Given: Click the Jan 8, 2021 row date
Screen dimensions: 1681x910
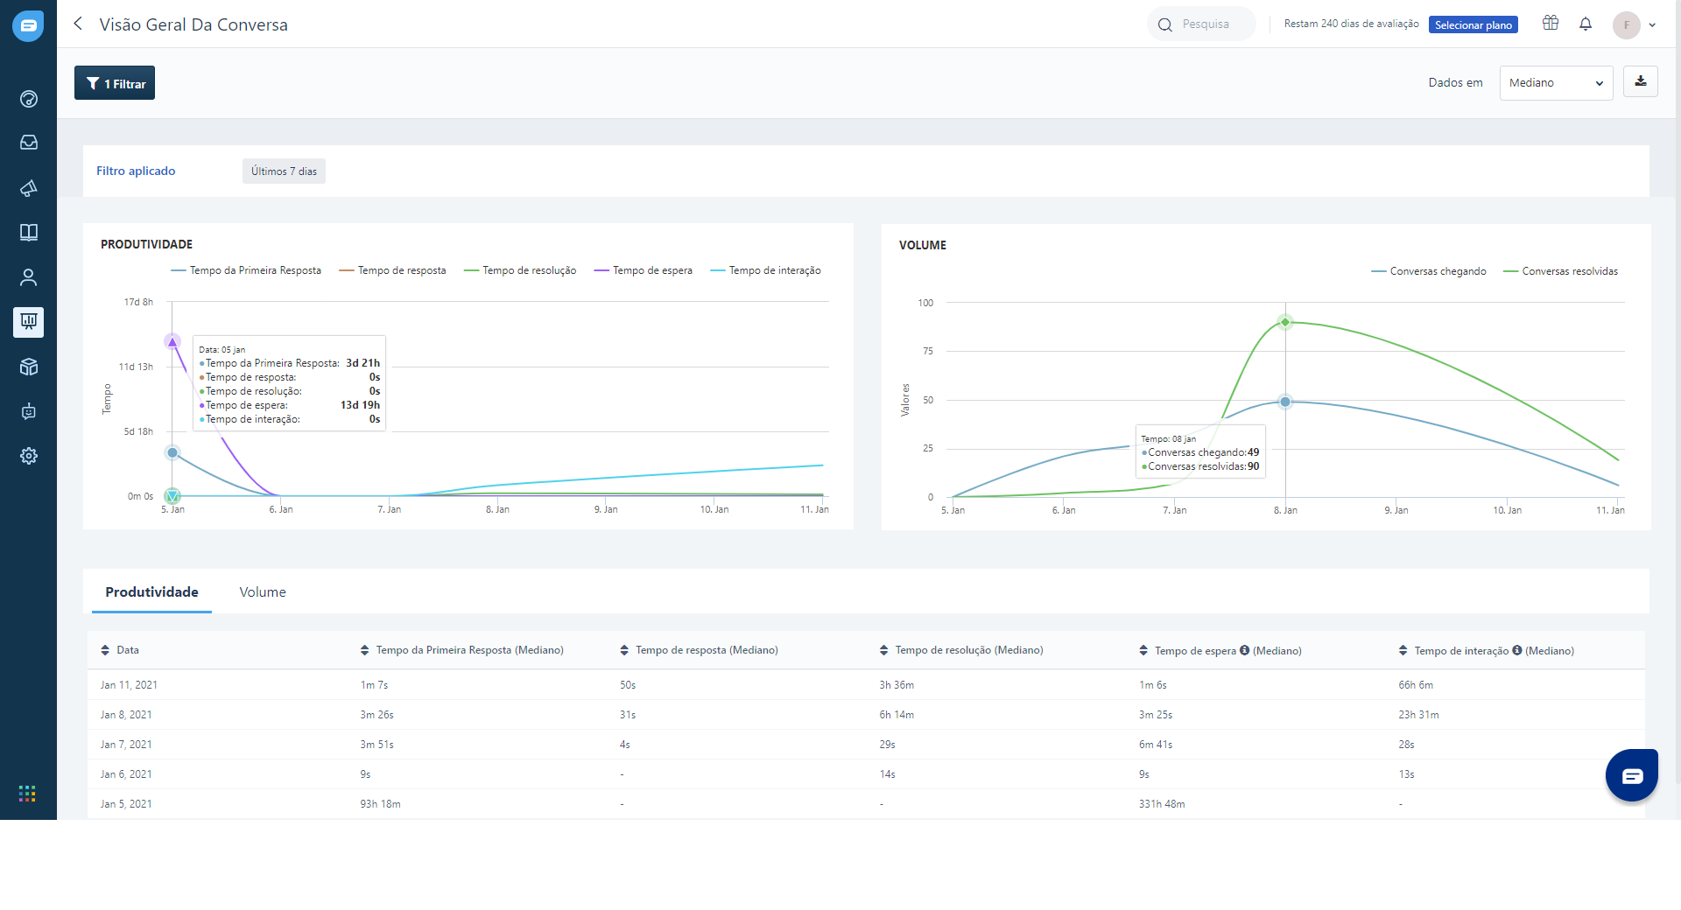Looking at the screenshot, I should (x=126, y=715).
